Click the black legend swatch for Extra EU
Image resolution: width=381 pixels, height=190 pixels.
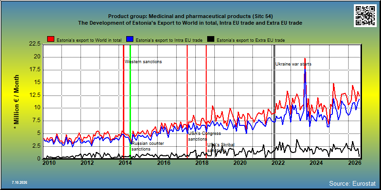coord(210,39)
